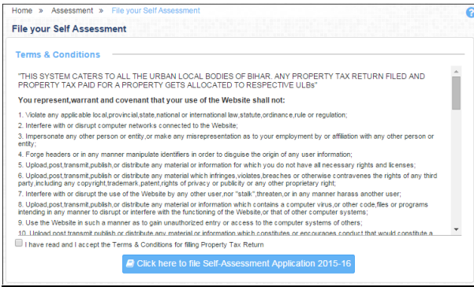Click 'I have read and I accept' label

(144, 244)
